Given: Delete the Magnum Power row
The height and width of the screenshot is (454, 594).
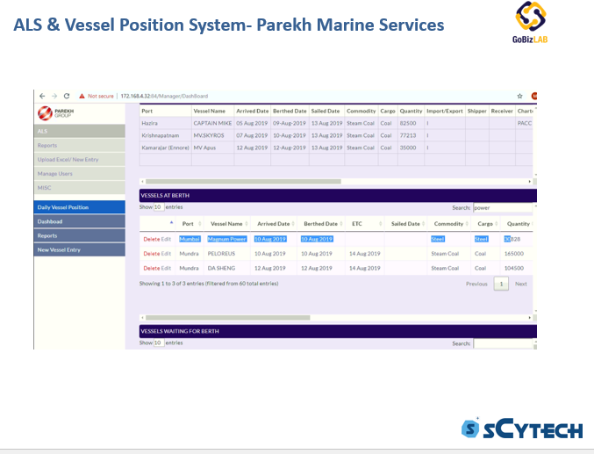Looking at the screenshot, I should point(151,239).
